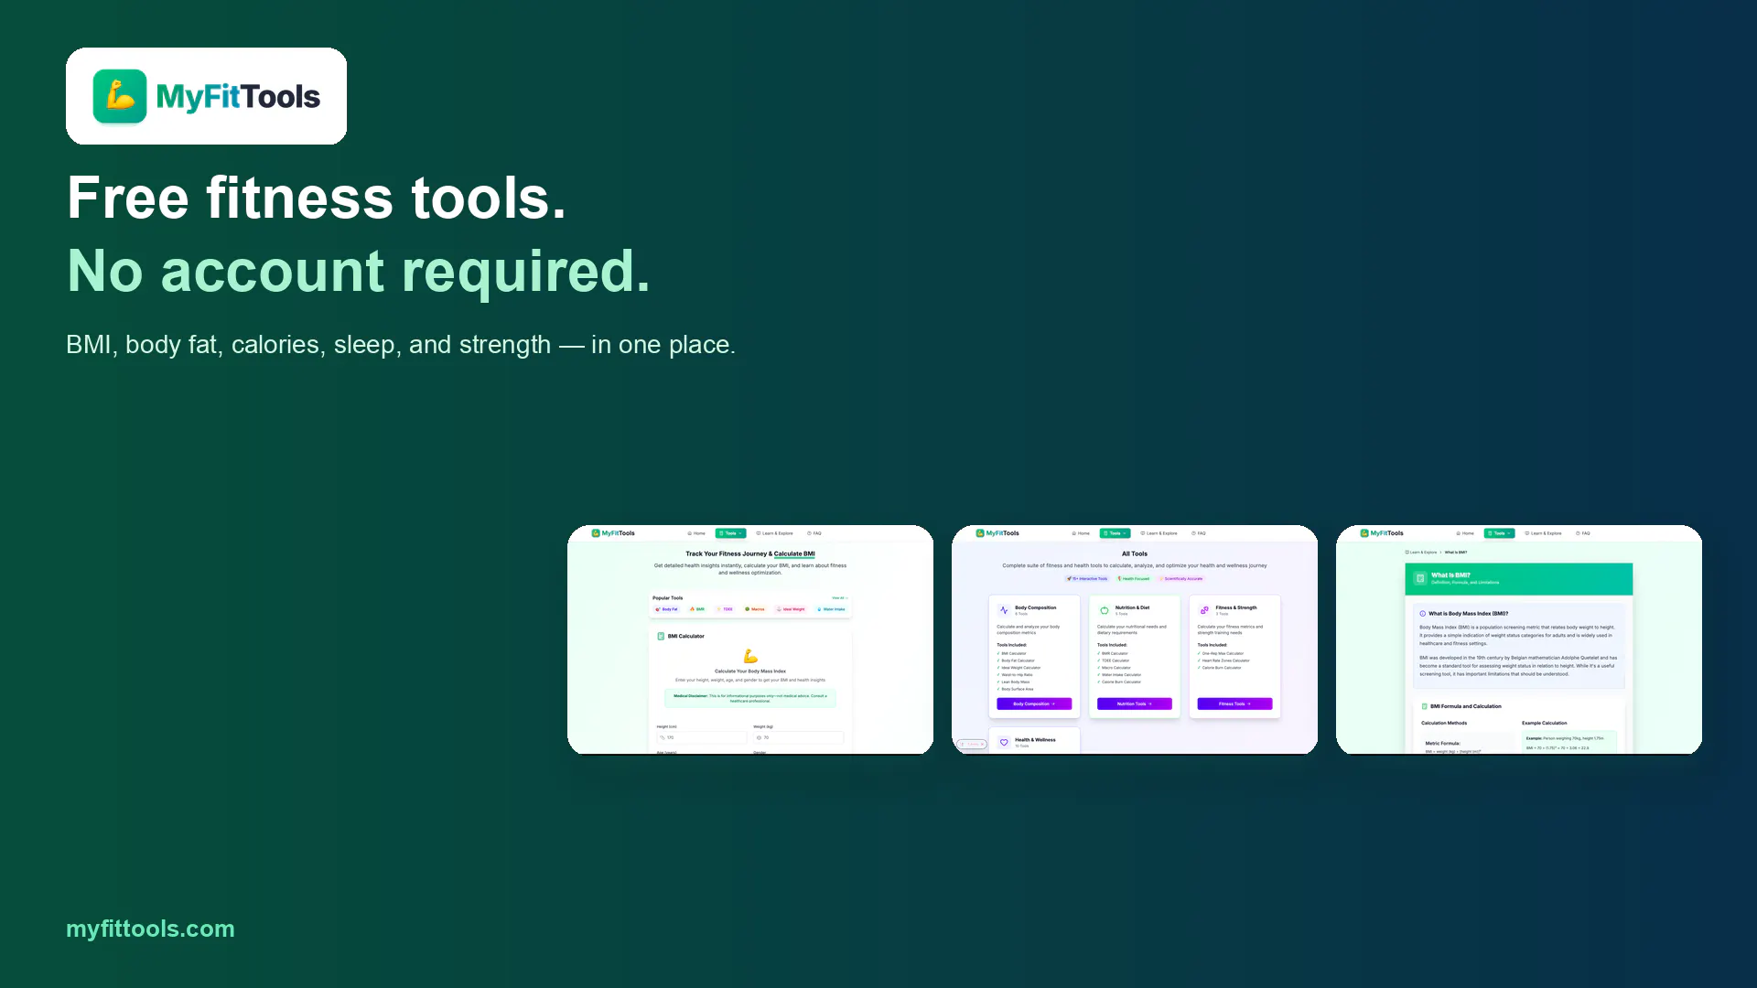
Task: Click the purple Nutrition Tools button
Action: click(x=1135, y=703)
